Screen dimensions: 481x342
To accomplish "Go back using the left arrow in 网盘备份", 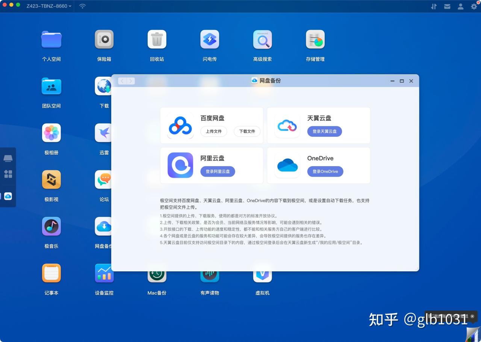I will click(x=122, y=80).
